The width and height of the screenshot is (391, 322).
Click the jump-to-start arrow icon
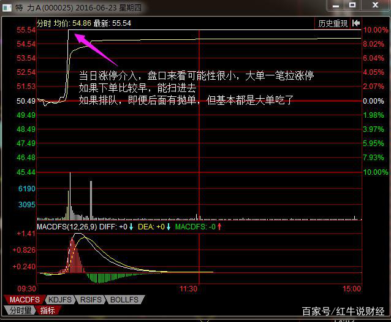[356, 23]
